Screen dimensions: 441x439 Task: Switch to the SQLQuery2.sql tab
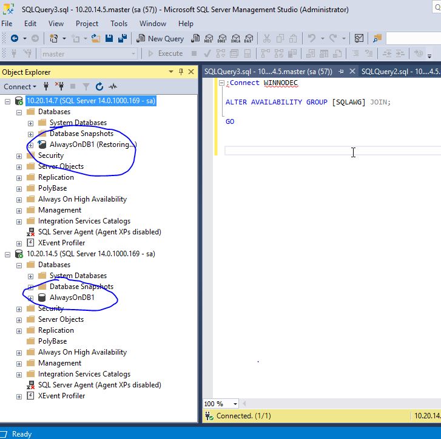pyautogui.click(x=401, y=72)
